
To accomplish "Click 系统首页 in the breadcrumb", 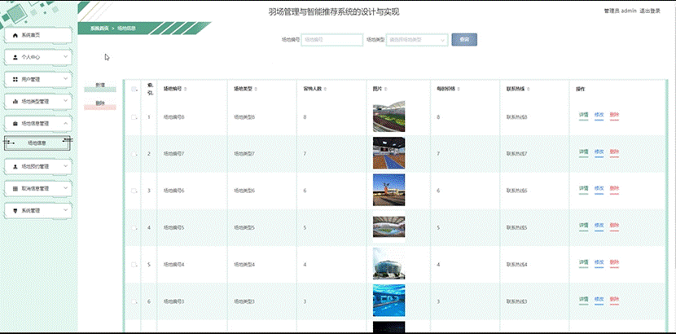I will pos(99,29).
